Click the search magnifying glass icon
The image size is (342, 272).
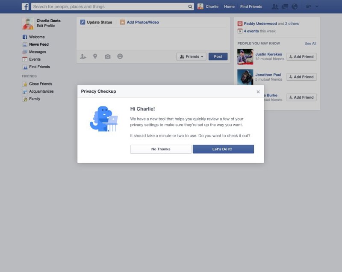[191, 6]
